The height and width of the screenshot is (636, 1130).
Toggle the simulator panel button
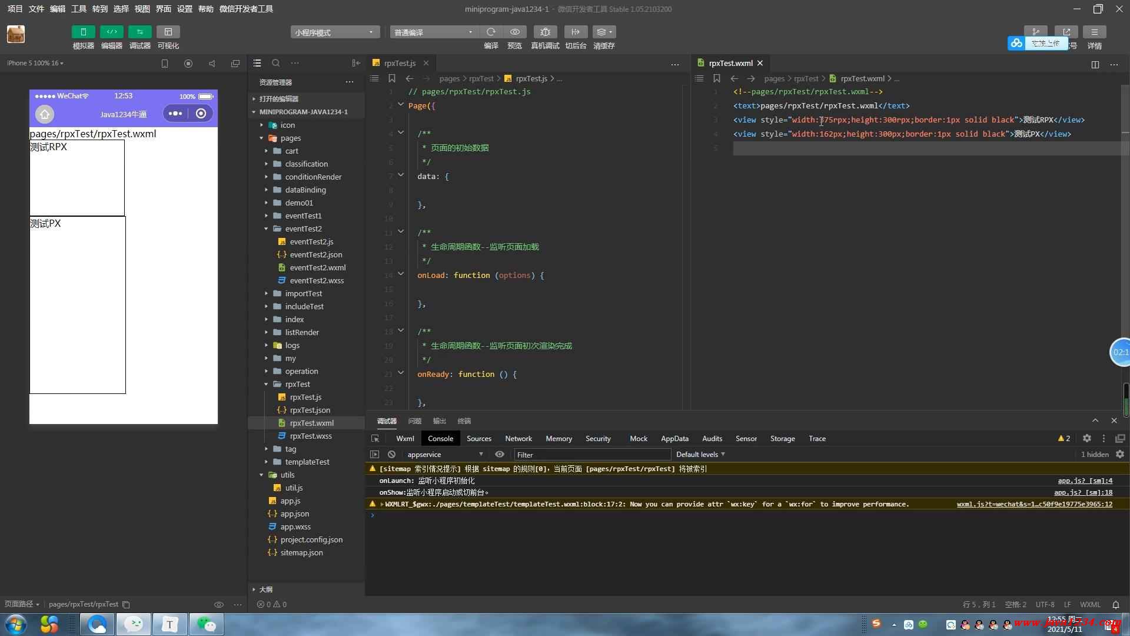coord(83,32)
